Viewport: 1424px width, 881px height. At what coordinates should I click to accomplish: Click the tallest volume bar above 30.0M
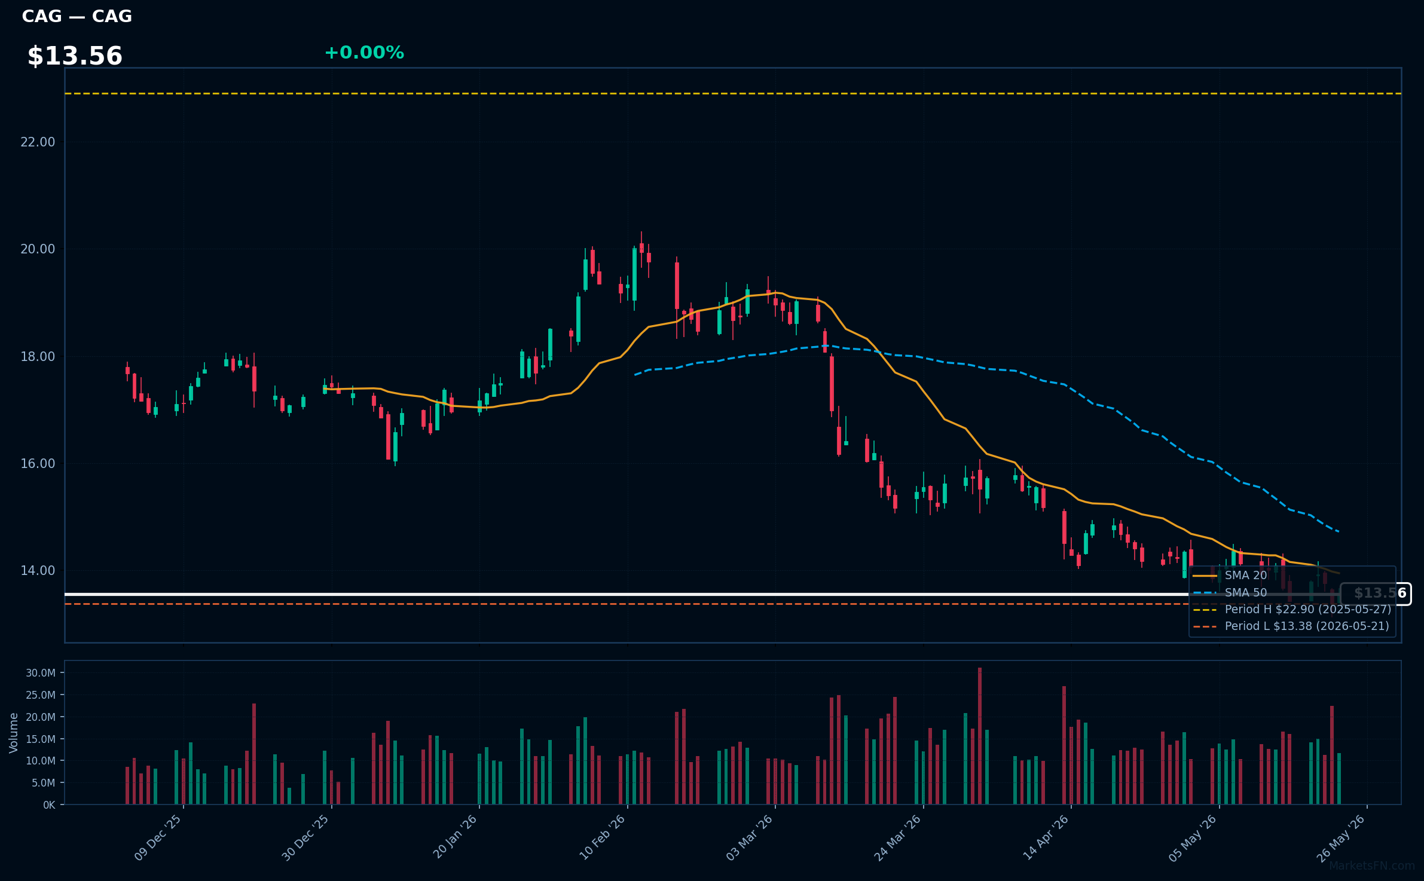tap(980, 736)
